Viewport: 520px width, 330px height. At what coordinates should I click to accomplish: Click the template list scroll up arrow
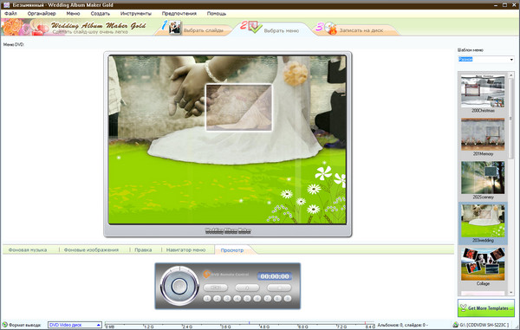point(510,75)
